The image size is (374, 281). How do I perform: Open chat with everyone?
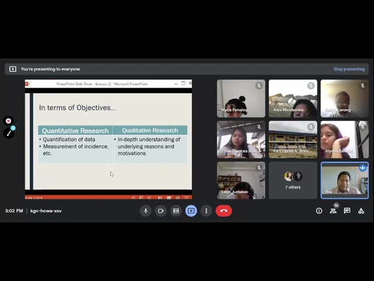click(347, 211)
